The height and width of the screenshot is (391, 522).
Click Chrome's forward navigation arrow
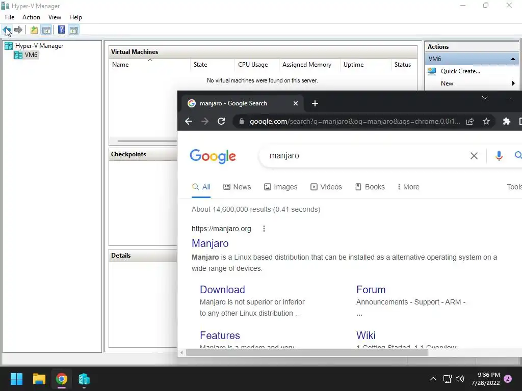205,121
